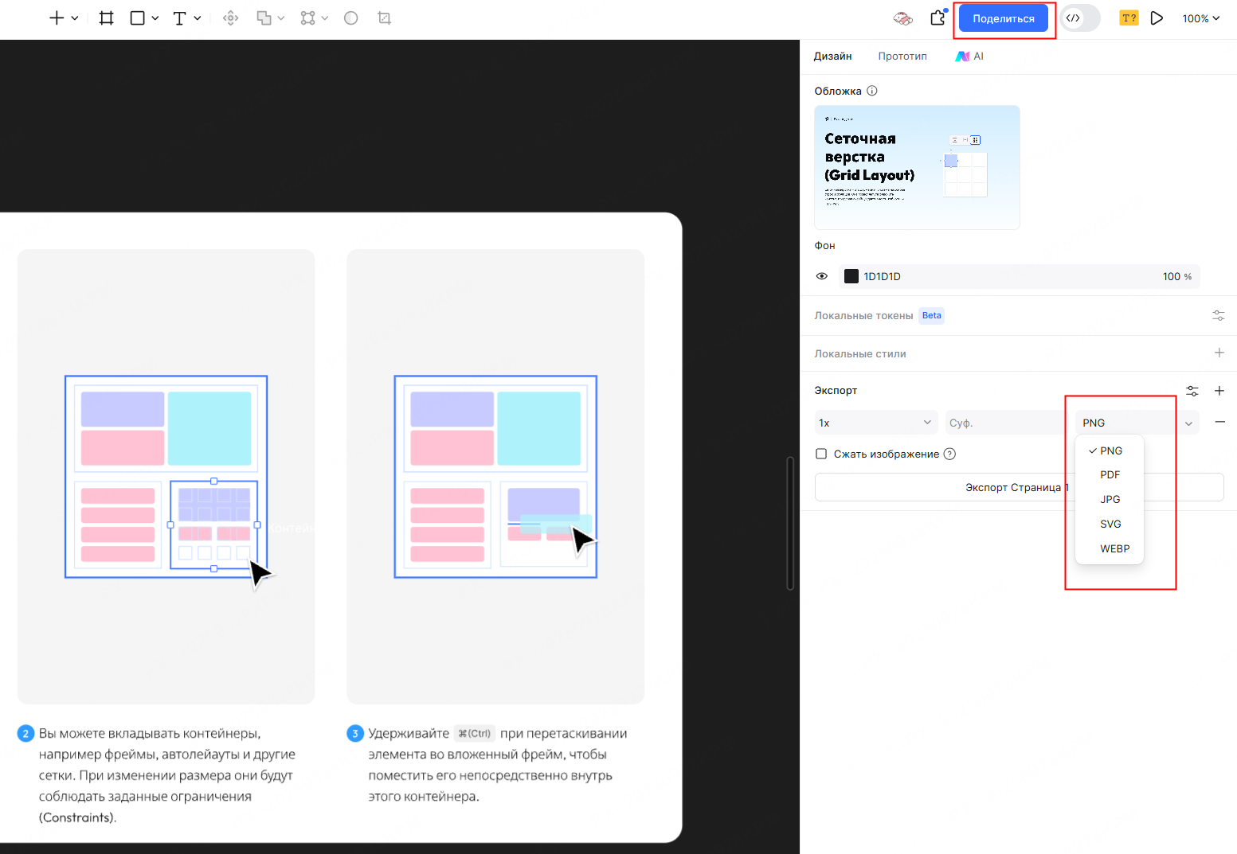The image size is (1237, 854).
Task: Click the 1D1D1D background color swatch
Action: [851, 276]
